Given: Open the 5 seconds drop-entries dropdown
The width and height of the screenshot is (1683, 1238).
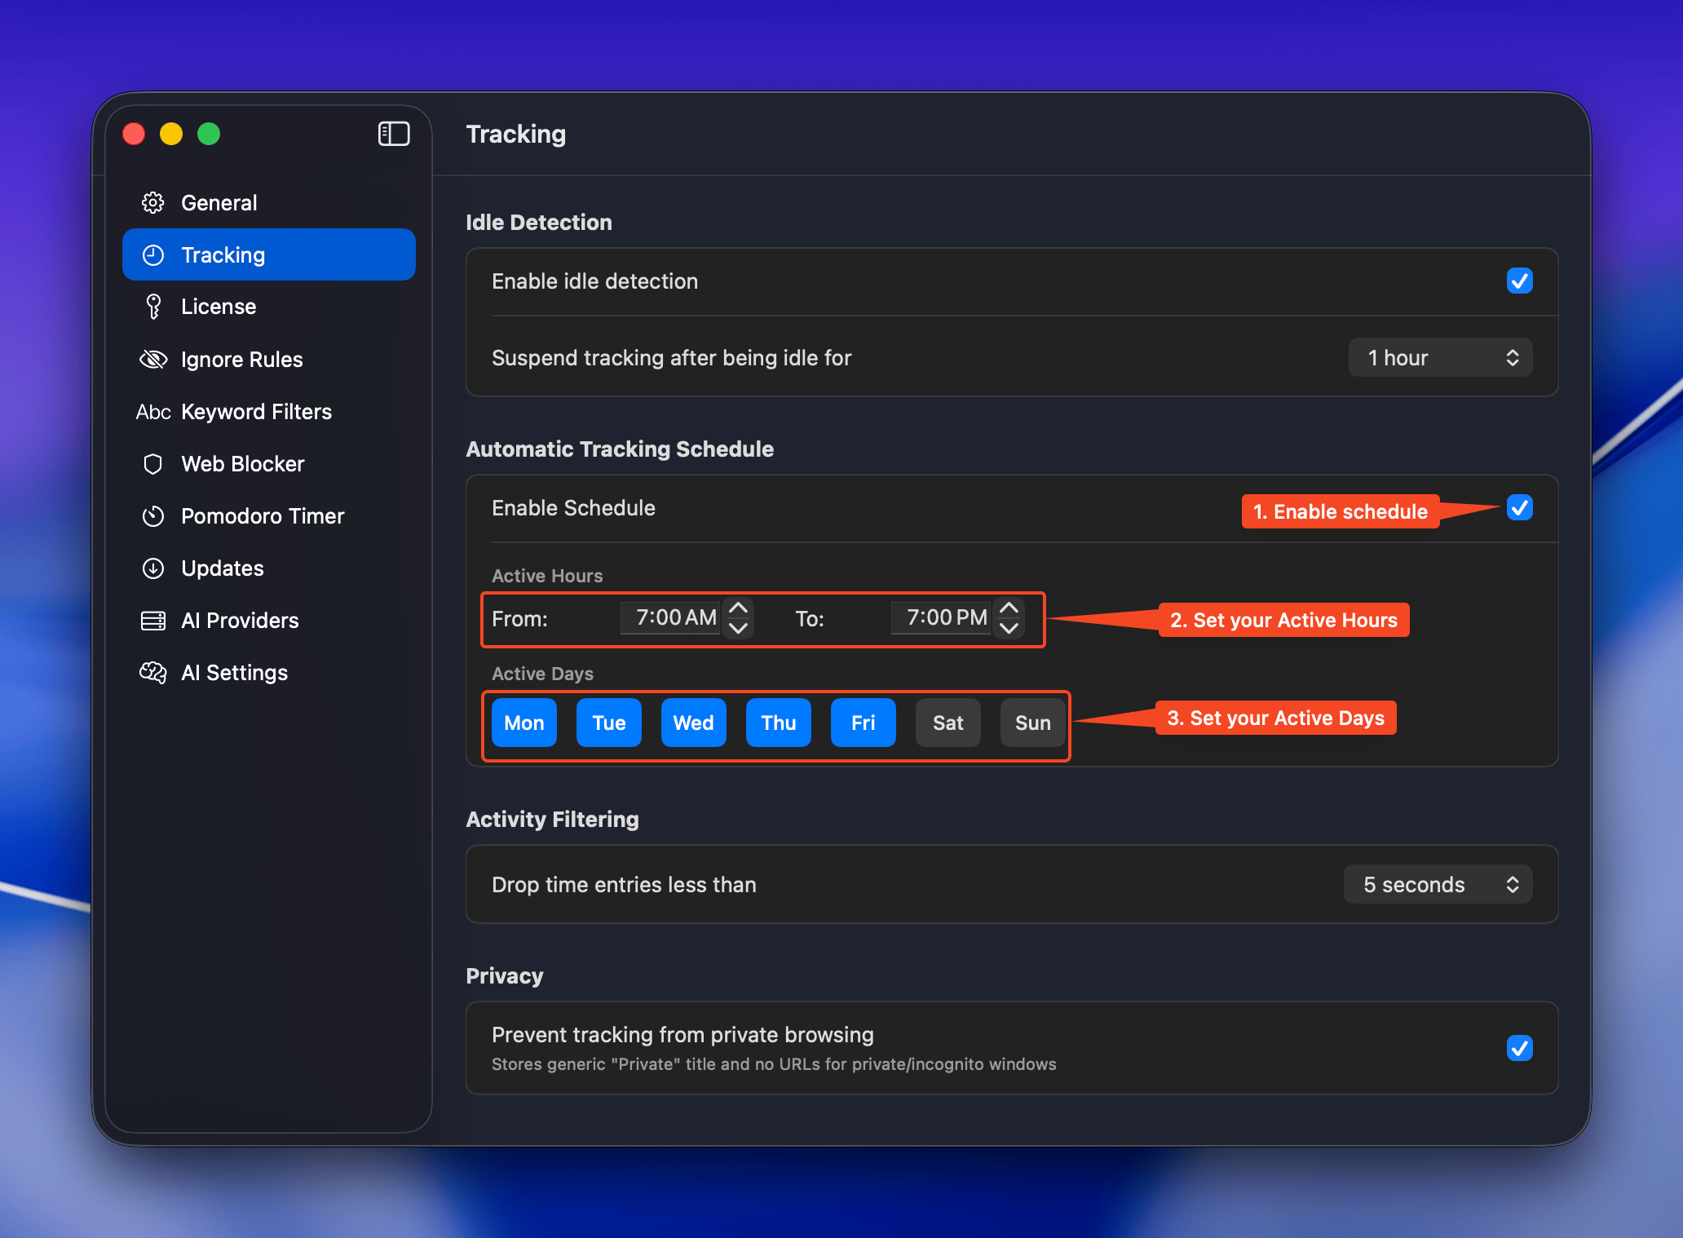Looking at the screenshot, I should pos(1438,885).
